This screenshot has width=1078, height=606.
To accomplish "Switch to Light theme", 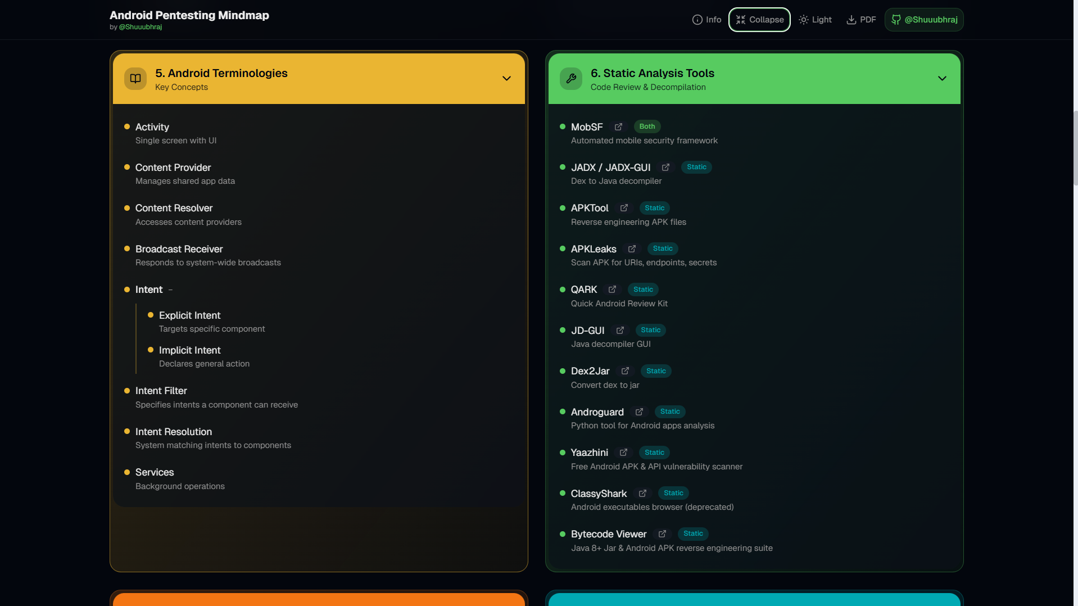I will tap(815, 20).
